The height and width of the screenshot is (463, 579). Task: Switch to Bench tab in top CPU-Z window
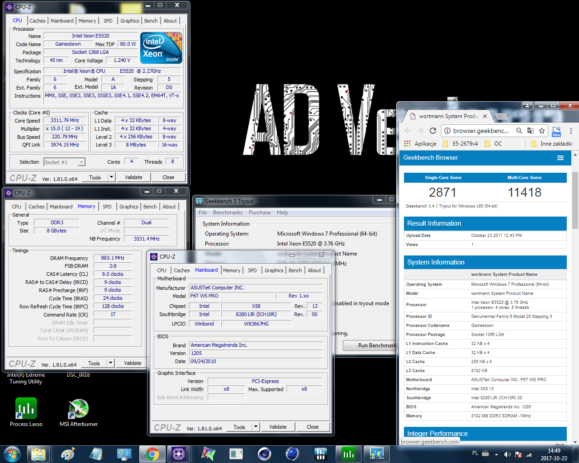click(151, 21)
